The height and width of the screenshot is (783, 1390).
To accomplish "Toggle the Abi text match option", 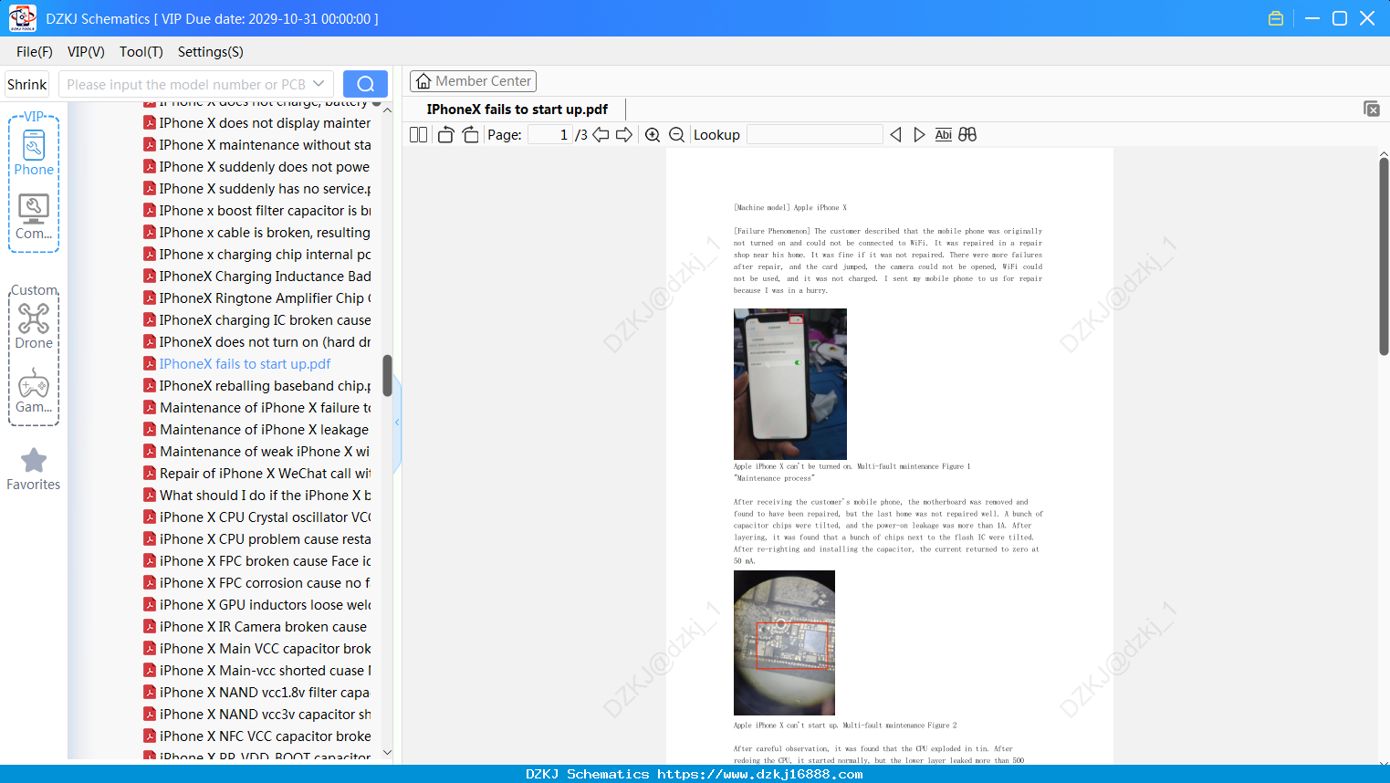I will 944,135.
